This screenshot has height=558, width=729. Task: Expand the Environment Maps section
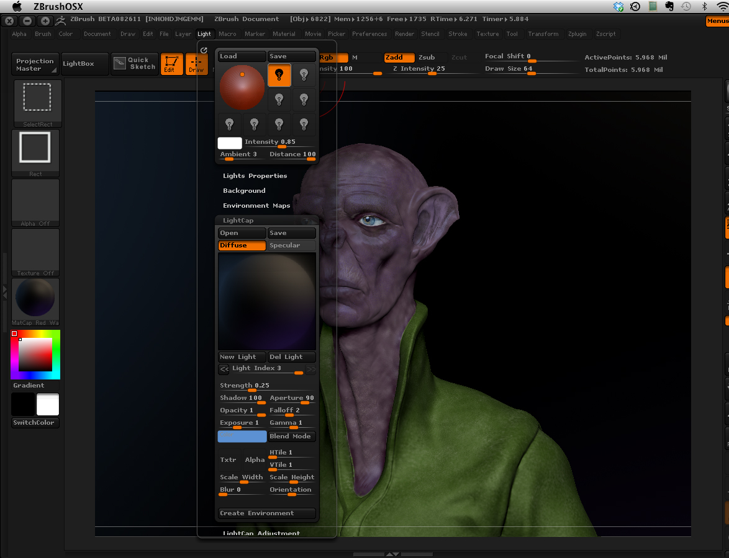click(256, 205)
